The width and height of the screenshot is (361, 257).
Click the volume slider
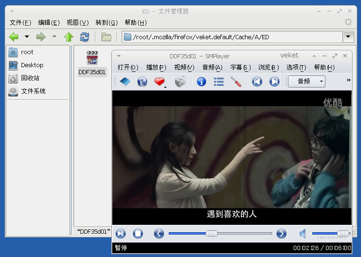click(x=331, y=234)
